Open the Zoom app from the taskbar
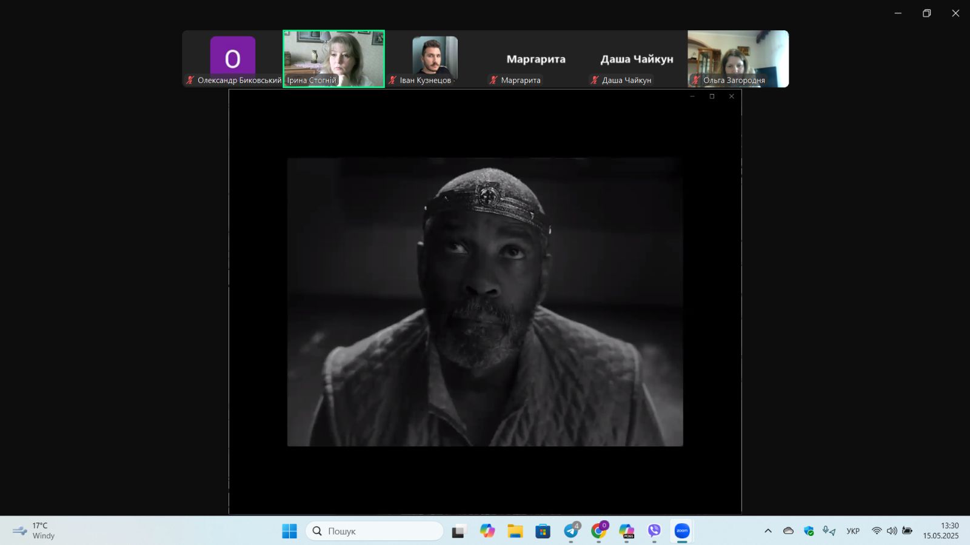970x545 pixels. (x=682, y=531)
